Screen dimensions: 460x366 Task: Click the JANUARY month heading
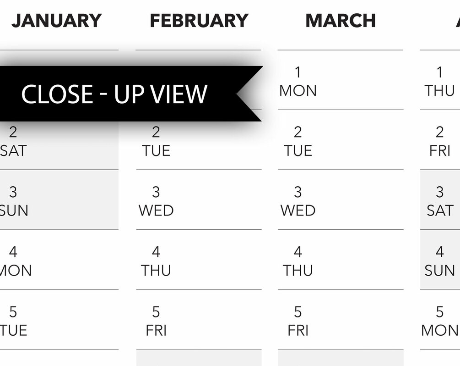(x=57, y=21)
